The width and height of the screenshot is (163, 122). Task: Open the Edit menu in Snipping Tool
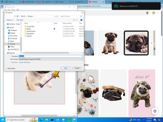click(9, 10)
